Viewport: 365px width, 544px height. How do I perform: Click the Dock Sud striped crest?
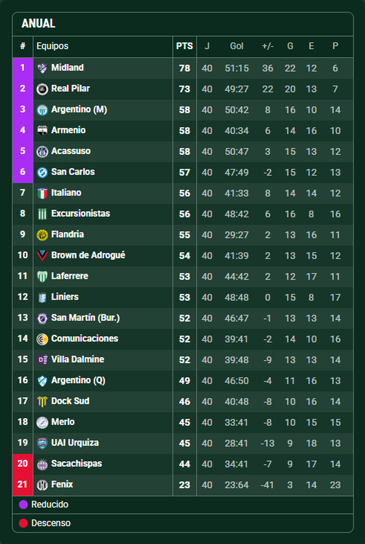pyautogui.click(x=42, y=402)
